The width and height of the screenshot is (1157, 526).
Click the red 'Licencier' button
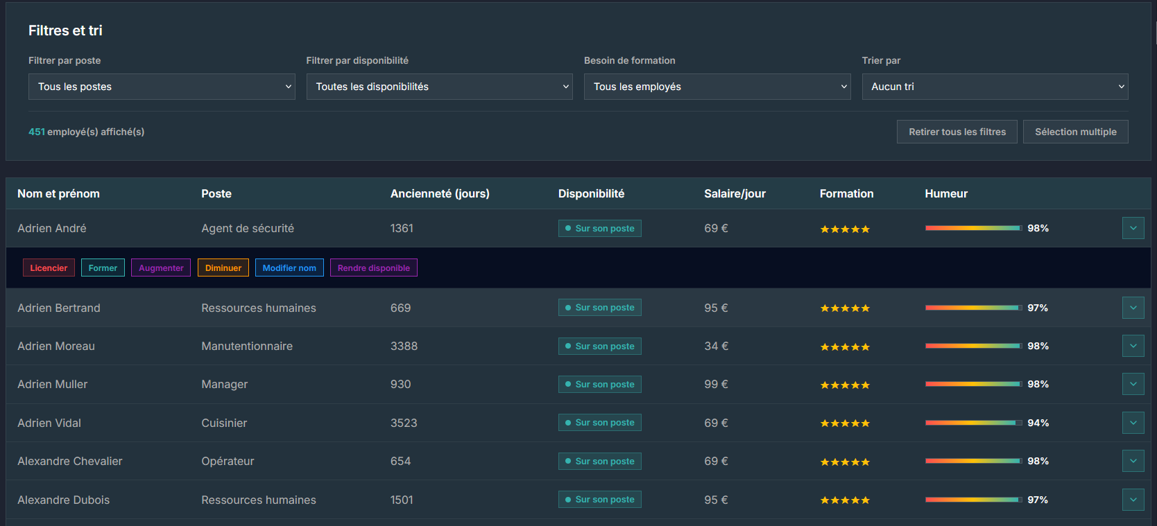tap(49, 268)
